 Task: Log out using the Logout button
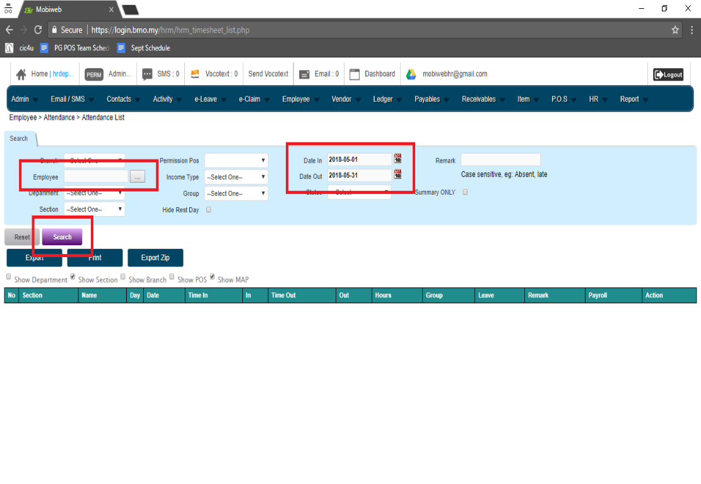click(668, 74)
